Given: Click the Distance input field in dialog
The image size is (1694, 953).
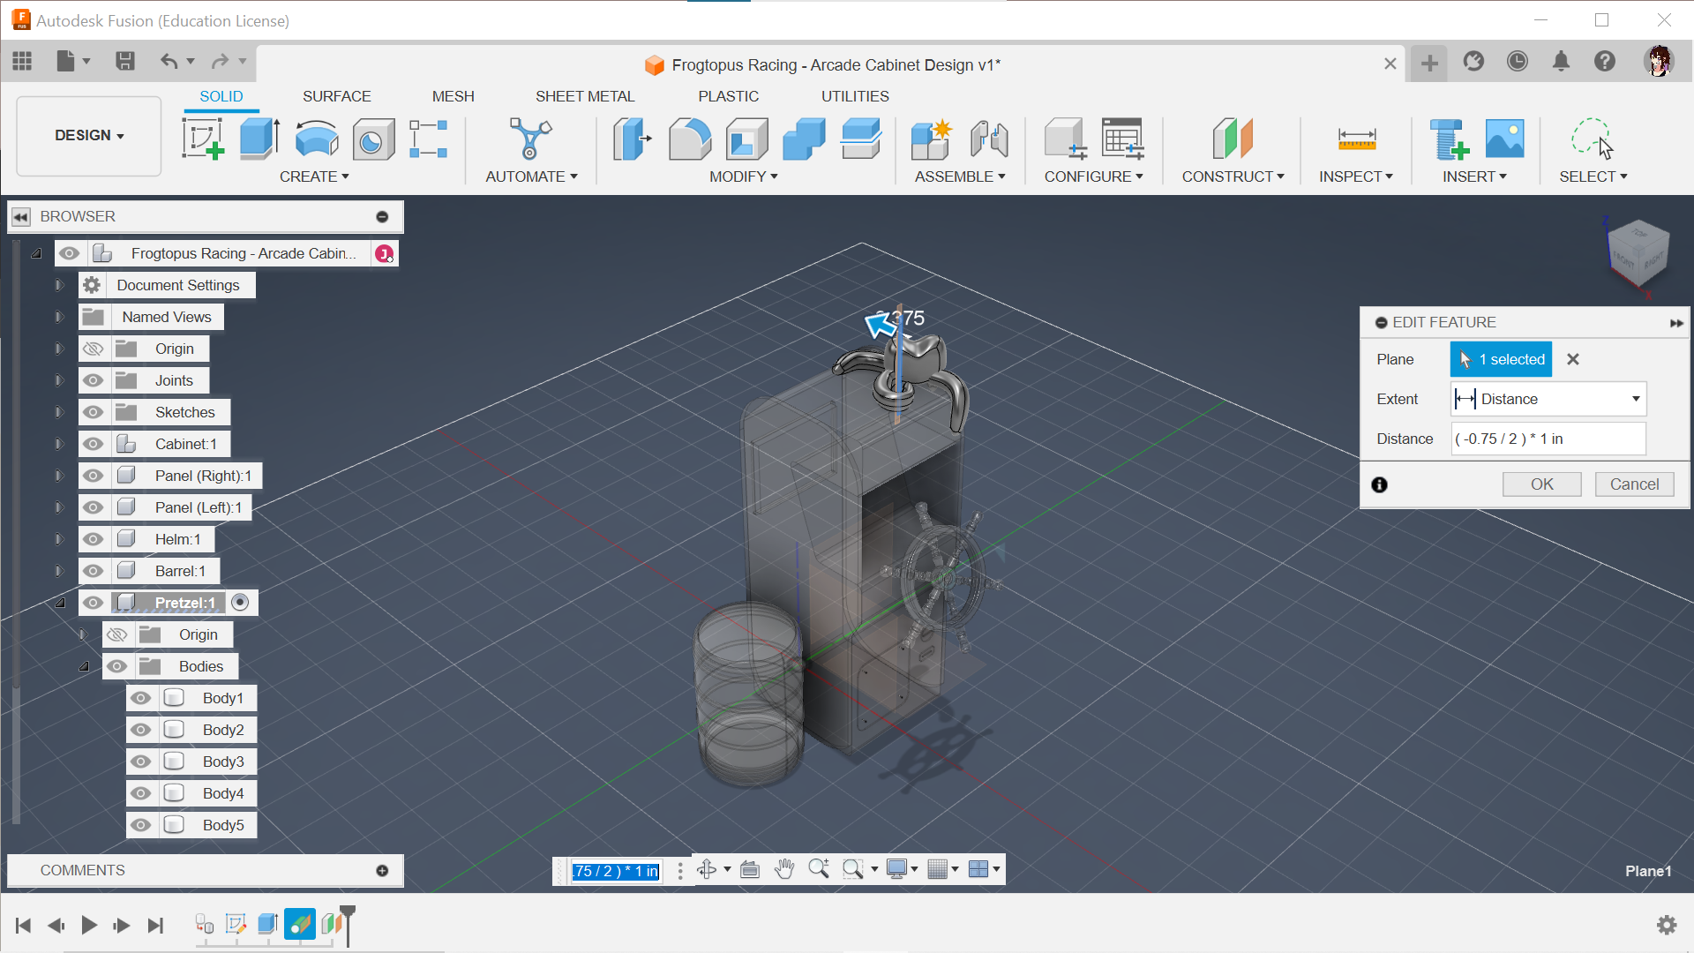Looking at the screenshot, I should 1548,439.
